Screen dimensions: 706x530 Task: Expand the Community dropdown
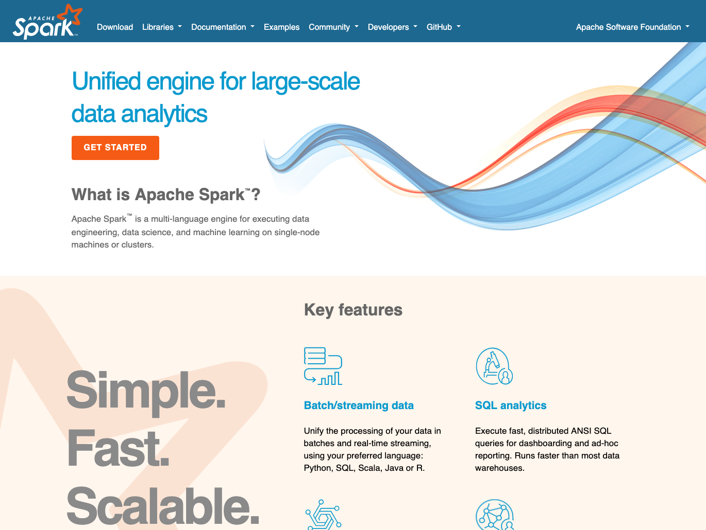click(333, 27)
